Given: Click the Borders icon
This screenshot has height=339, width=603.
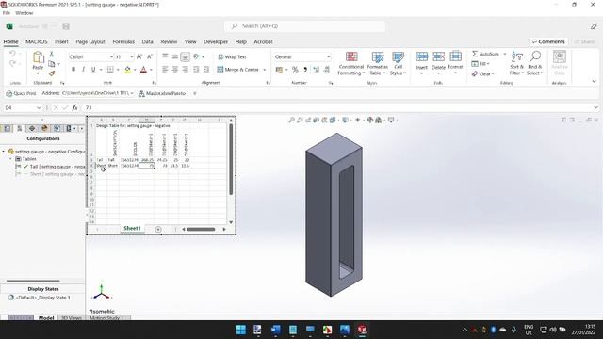Looking at the screenshot, I should (110, 70).
